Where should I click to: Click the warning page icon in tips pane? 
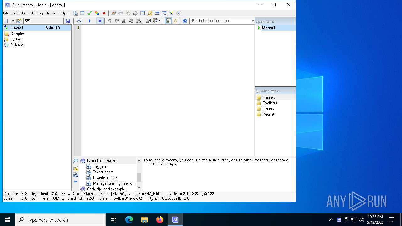[75, 168]
